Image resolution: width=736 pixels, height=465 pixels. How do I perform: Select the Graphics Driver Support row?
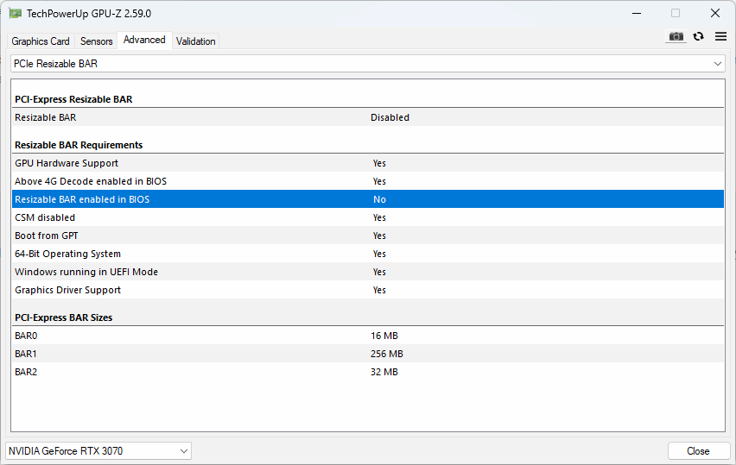coord(368,290)
